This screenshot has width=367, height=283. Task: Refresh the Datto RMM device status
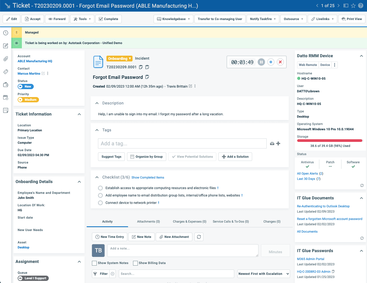click(x=362, y=185)
